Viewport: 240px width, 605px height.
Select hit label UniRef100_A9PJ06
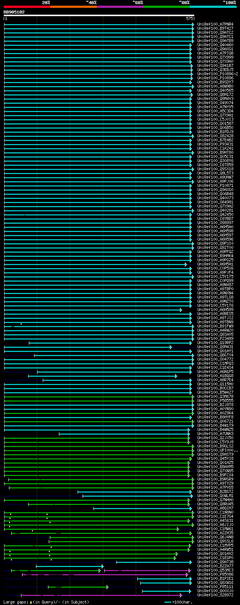(x=215, y=182)
